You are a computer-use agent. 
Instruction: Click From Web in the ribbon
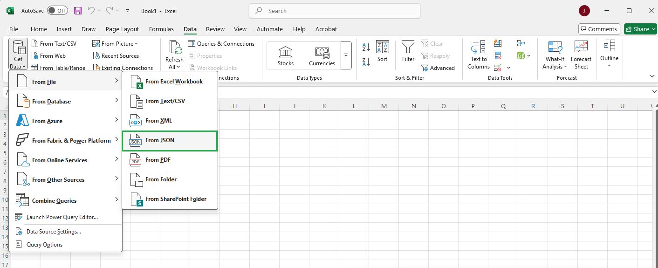coord(48,56)
